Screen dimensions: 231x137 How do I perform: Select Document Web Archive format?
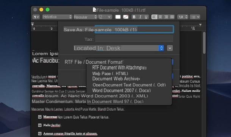coord(116,79)
